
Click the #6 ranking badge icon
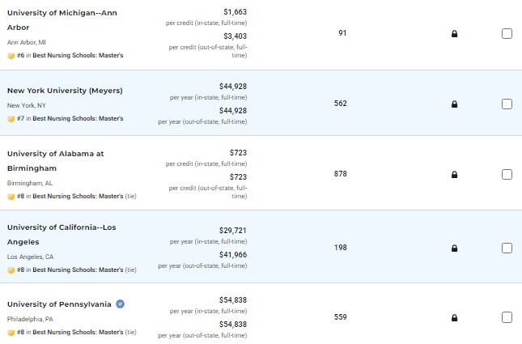[x=11, y=57]
